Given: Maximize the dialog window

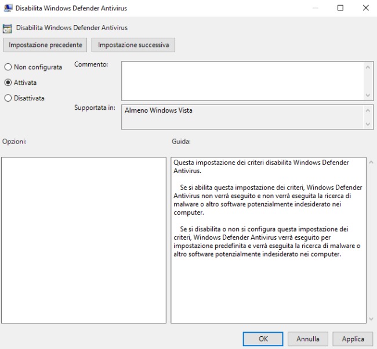Looking at the screenshot, I should (340, 8).
